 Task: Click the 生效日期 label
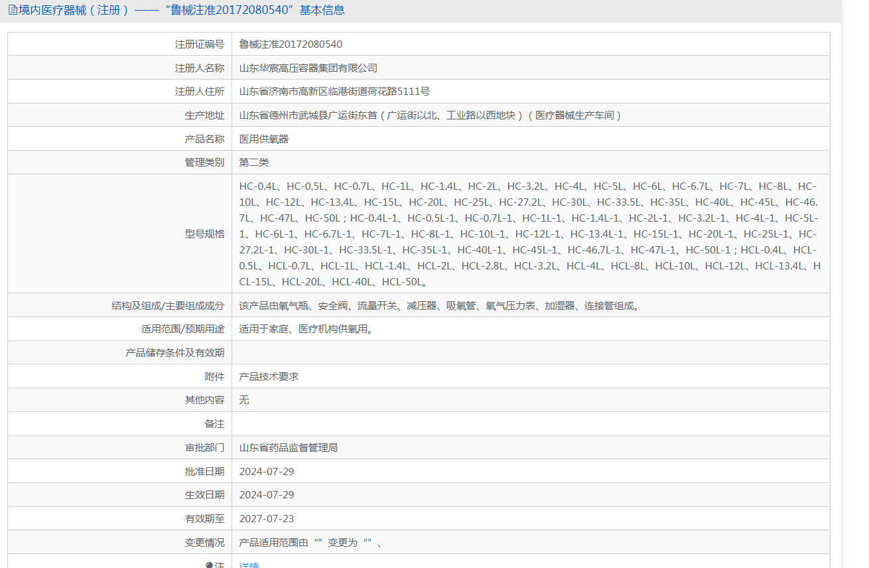coord(204,495)
